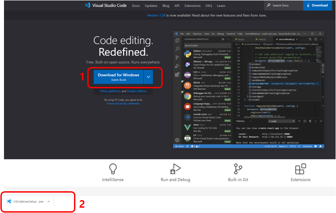Open the API navigation item
This screenshot has width=336, height=213.
[x=177, y=6]
